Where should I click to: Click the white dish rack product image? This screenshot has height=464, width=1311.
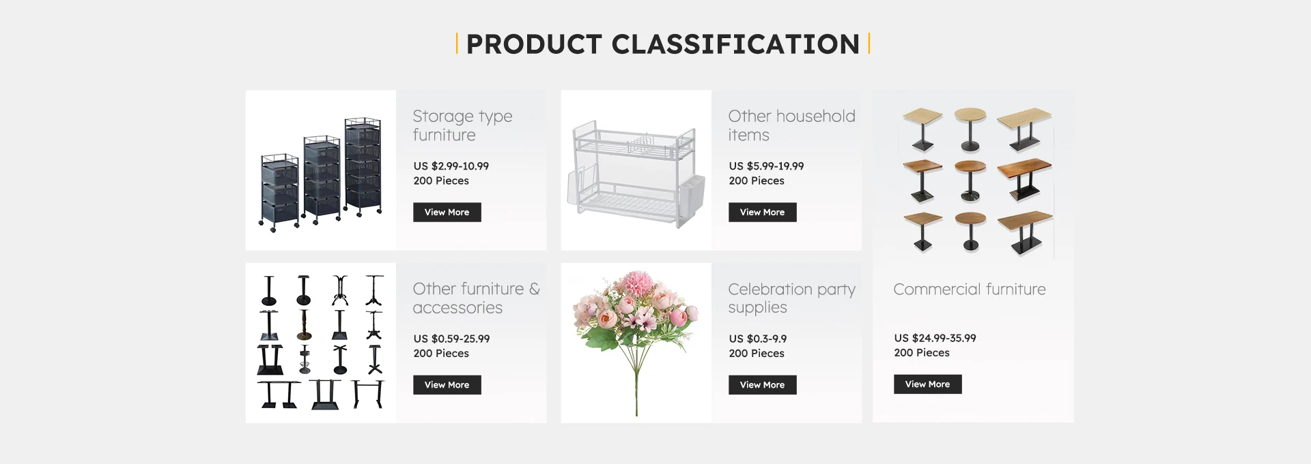(635, 174)
